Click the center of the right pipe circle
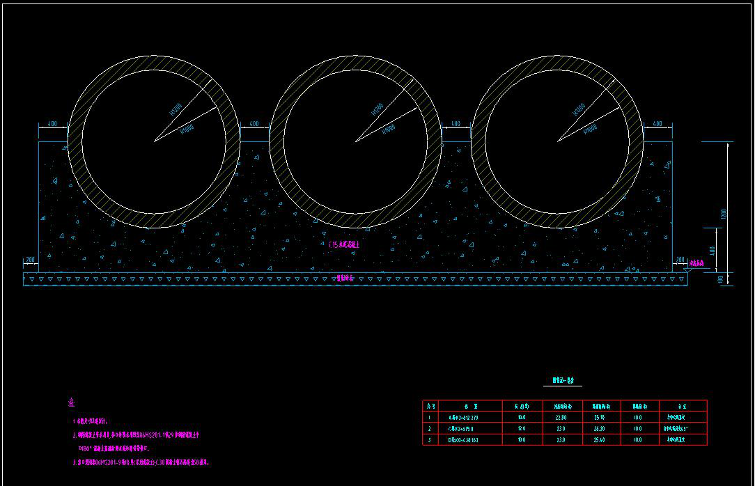Image resolution: width=755 pixels, height=486 pixels. [x=558, y=141]
